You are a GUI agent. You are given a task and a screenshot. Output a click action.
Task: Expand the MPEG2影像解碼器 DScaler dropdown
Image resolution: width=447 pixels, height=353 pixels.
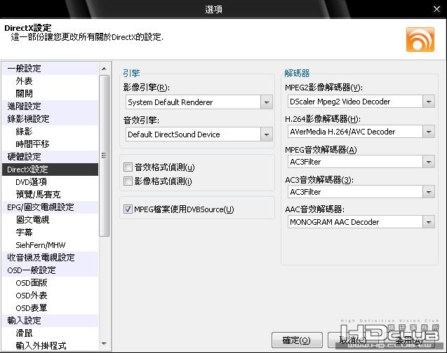point(429,102)
